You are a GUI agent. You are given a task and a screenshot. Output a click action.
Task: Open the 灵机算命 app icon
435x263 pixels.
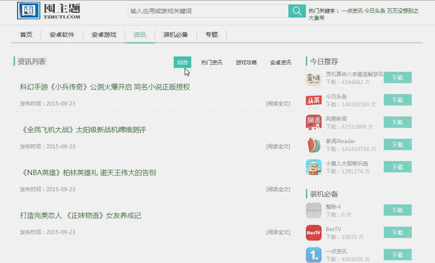[314, 78]
